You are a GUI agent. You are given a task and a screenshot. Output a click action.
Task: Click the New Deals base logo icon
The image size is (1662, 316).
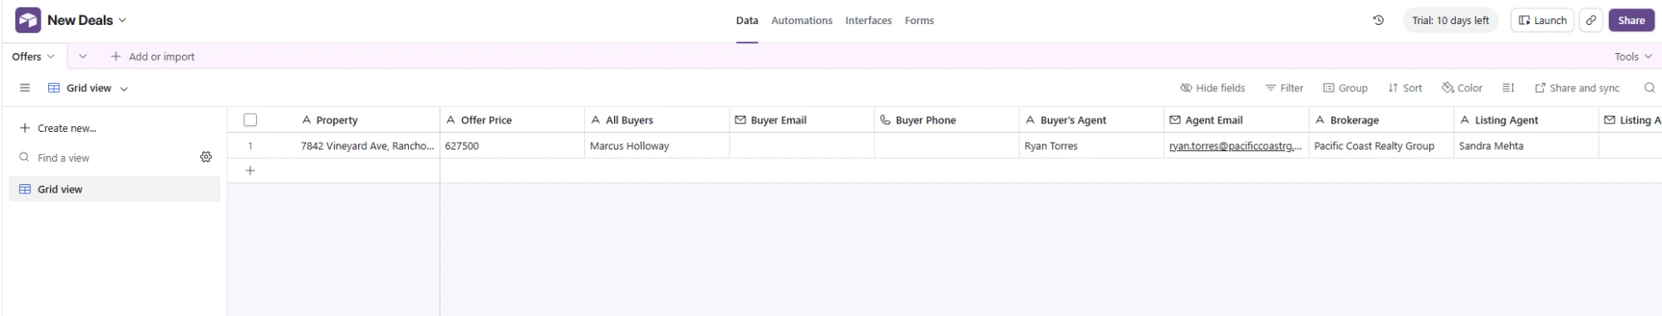27,20
